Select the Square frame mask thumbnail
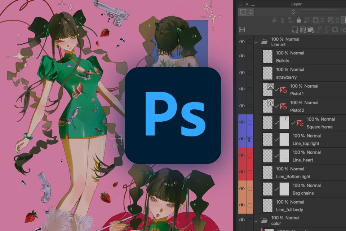346x231 pixels. 284,123
